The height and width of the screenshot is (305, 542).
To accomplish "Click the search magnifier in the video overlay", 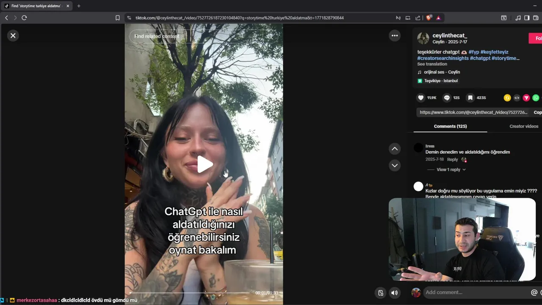I will pyautogui.click(x=270, y=36).
